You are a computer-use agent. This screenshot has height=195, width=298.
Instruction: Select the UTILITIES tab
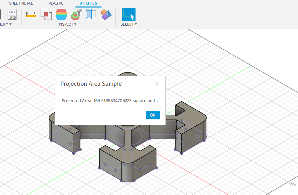click(x=88, y=3)
